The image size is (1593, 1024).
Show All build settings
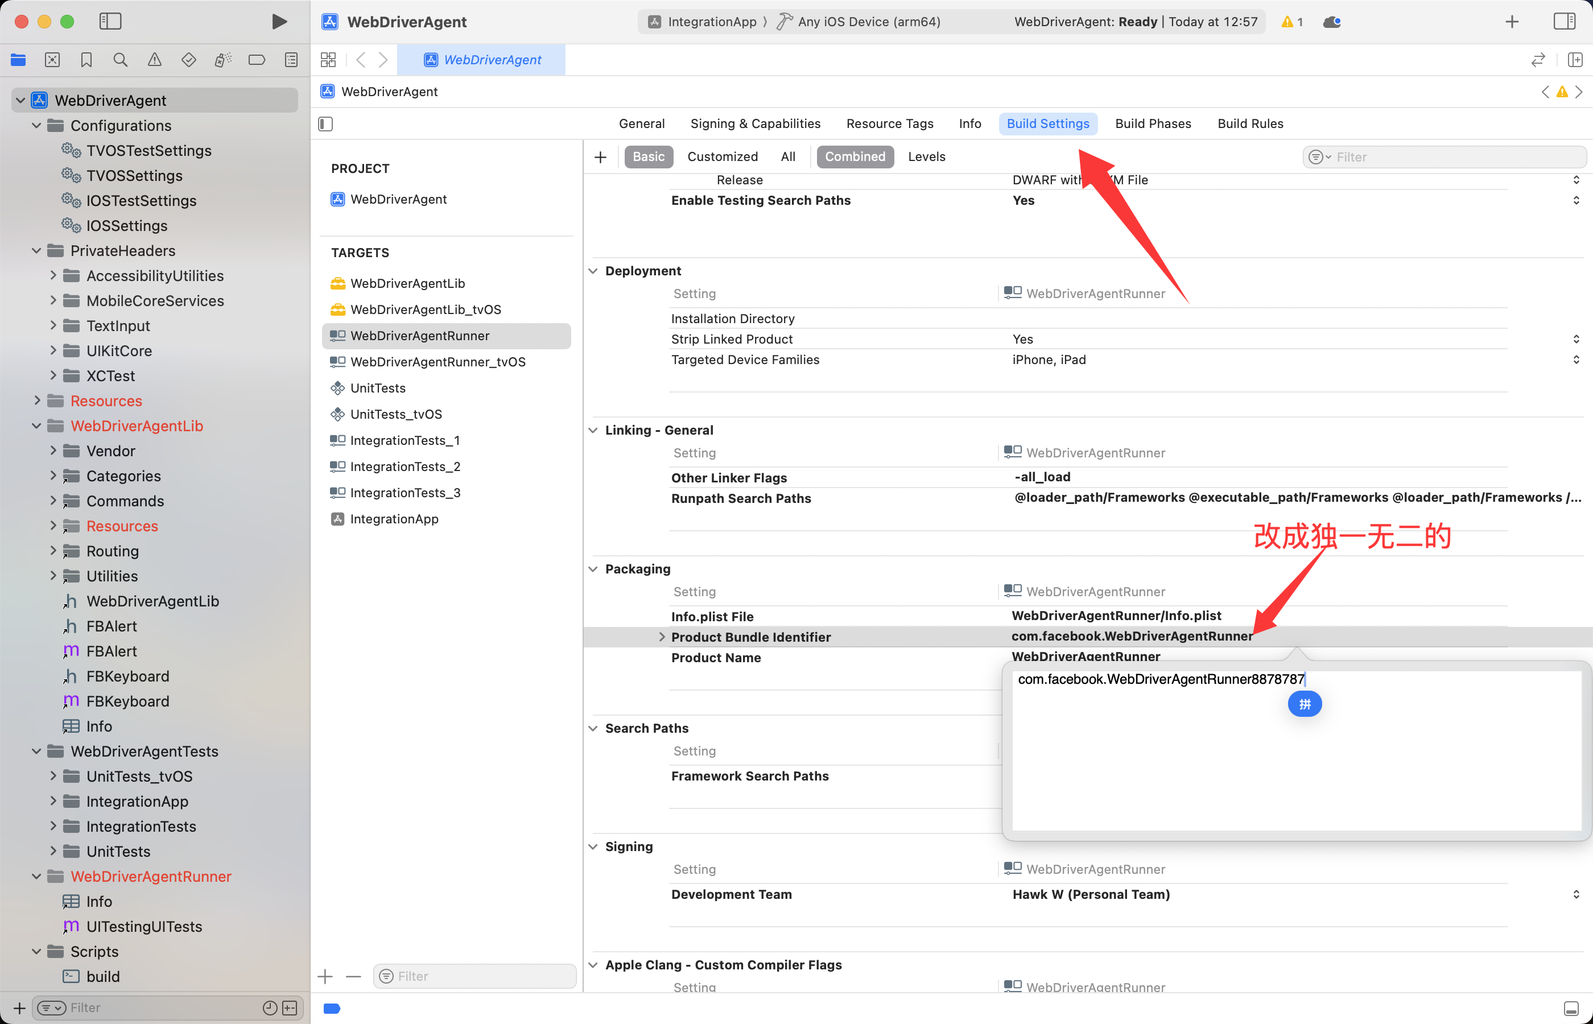(x=788, y=157)
